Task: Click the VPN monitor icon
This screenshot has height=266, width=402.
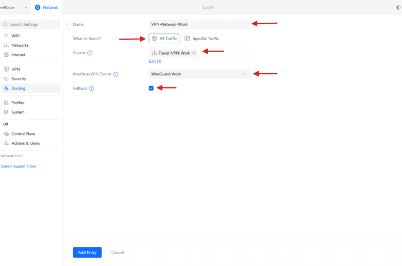Action: [x=6, y=69]
